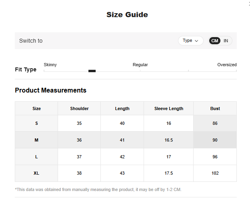The height and width of the screenshot is (199, 250).
Task: Click the Regular fit label
Action: pyautogui.click(x=140, y=65)
